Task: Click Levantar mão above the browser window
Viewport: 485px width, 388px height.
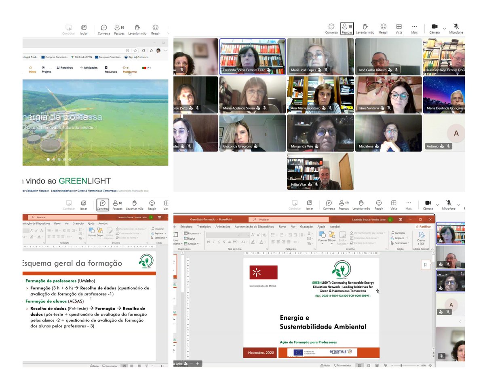Action: (x=137, y=30)
